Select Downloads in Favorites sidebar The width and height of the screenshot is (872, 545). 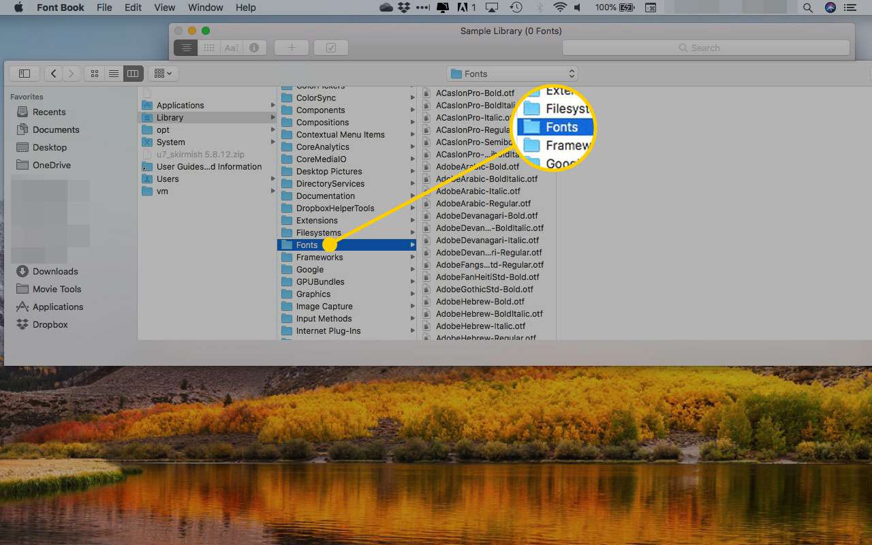coord(55,271)
